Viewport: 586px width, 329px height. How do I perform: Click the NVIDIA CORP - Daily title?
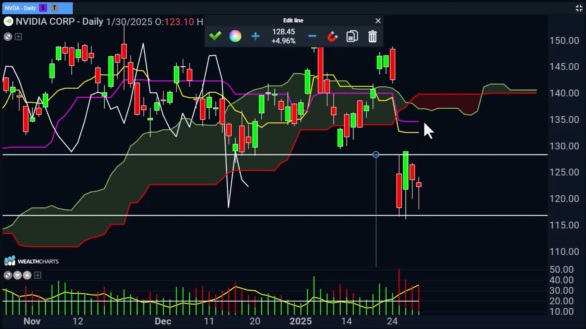pos(60,22)
